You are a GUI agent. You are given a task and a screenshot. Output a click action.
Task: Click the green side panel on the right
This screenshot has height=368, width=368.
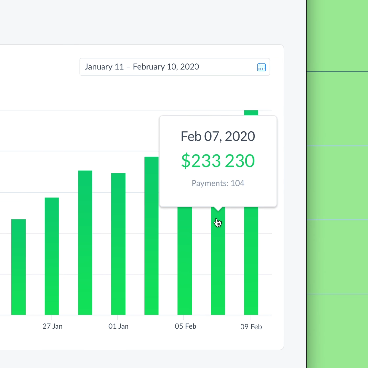337,184
